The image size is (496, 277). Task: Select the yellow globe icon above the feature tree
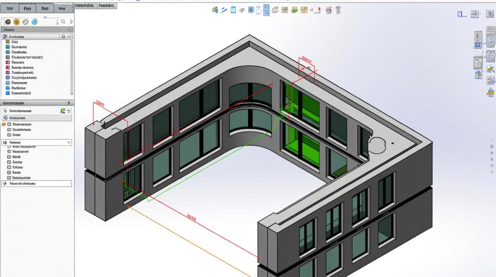17,22
